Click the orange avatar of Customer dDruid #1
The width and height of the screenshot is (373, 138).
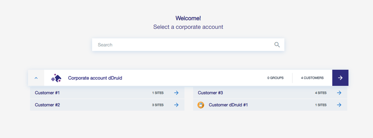(x=201, y=105)
